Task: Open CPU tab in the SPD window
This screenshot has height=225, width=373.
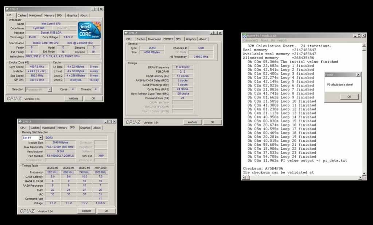Action: pyautogui.click(x=23, y=128)
